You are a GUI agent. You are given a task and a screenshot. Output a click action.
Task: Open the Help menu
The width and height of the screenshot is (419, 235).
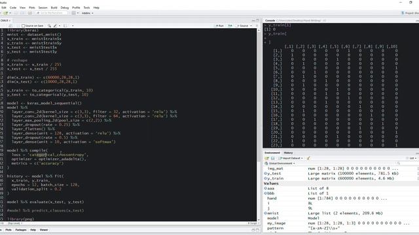point(96,8)
